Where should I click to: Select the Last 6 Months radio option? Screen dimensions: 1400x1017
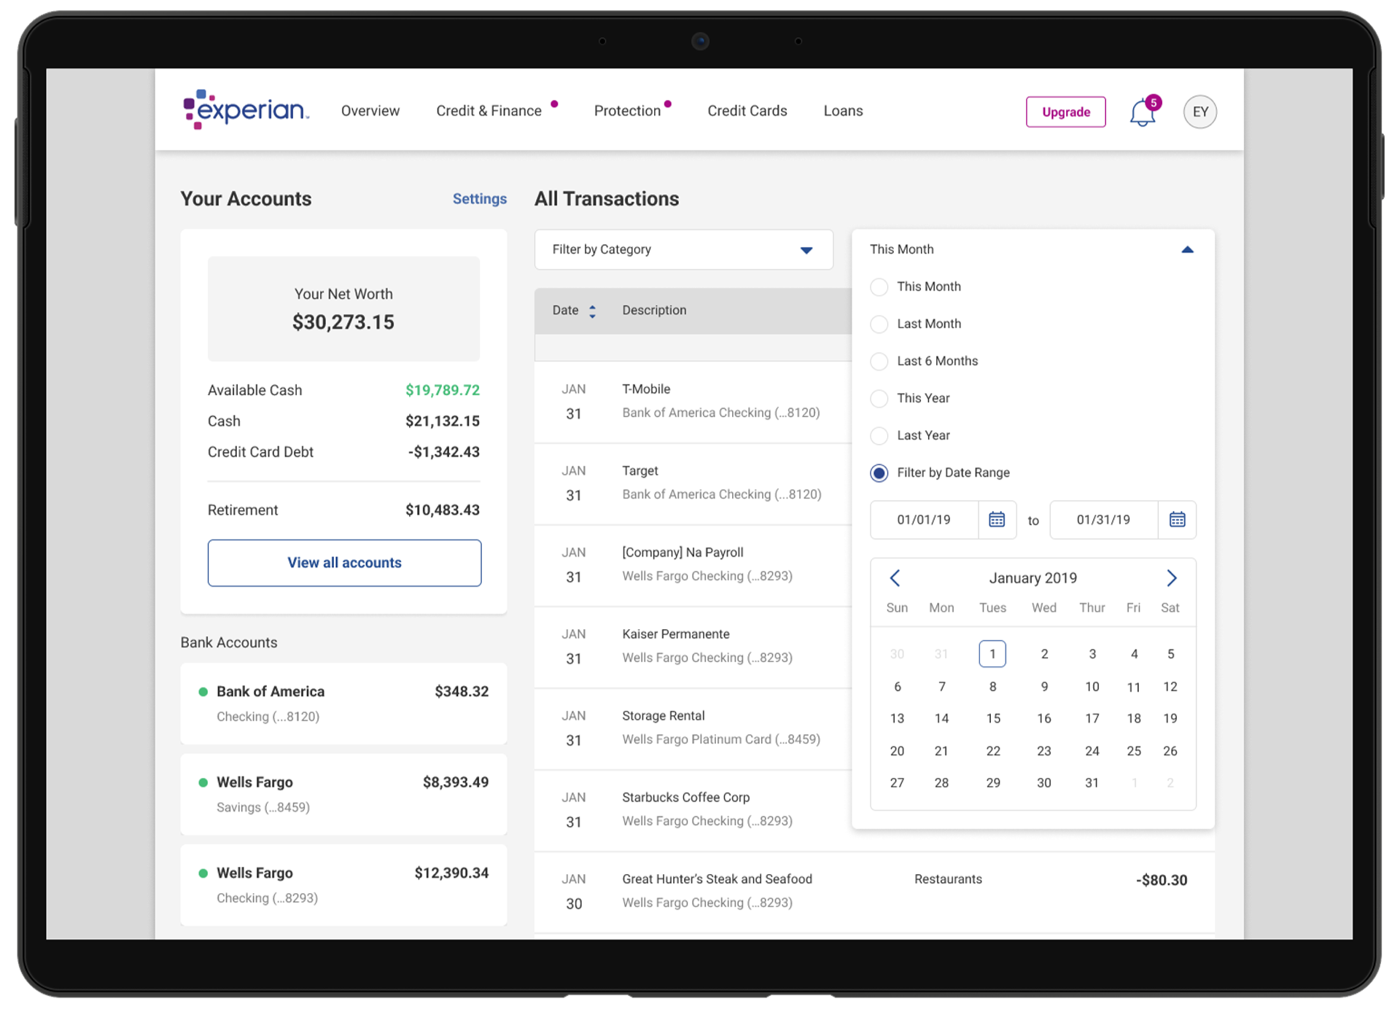click(x=879, y=361)
